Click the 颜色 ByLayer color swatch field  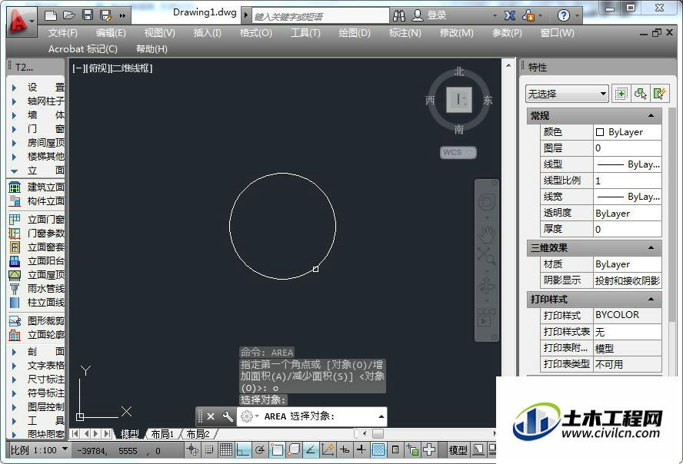(628, 132)
